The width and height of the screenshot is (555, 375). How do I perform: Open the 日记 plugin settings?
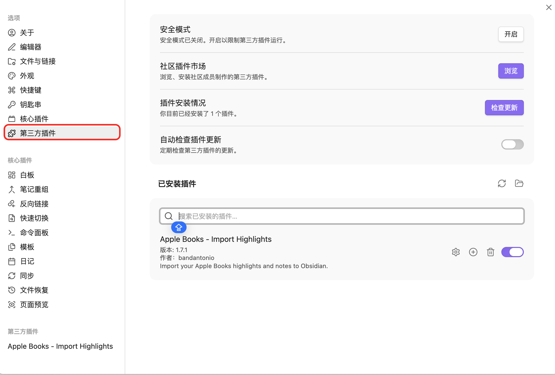(x=62, y=261)
